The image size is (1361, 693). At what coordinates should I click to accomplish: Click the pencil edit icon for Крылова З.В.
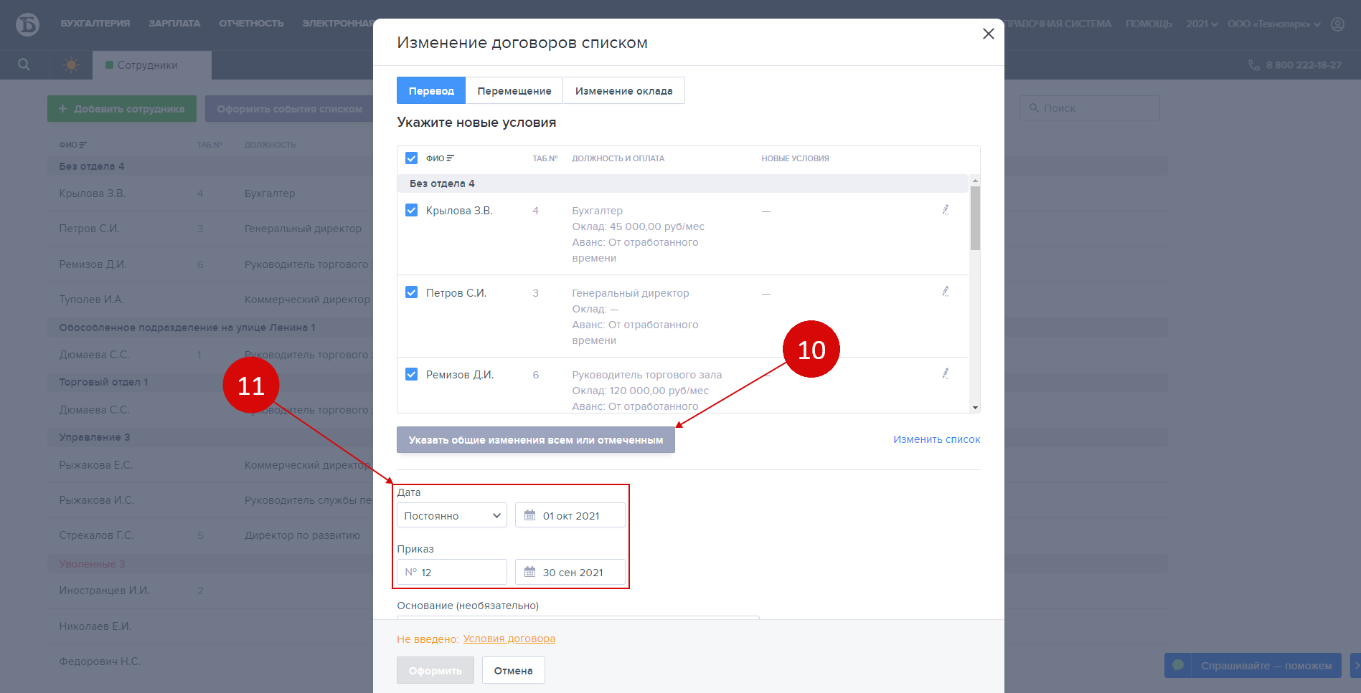(x=946, y=210)
